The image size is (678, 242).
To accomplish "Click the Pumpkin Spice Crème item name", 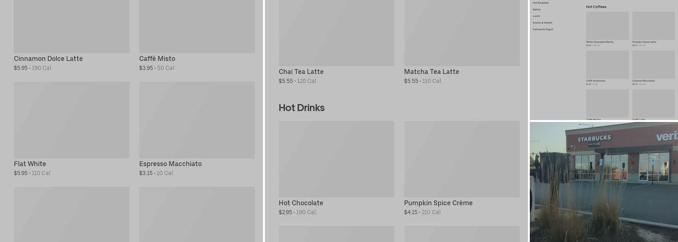I will click(x=438, y=203).
